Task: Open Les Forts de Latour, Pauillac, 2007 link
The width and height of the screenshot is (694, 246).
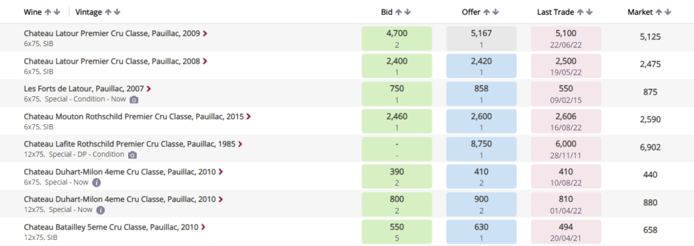Action: coord(84,89)
